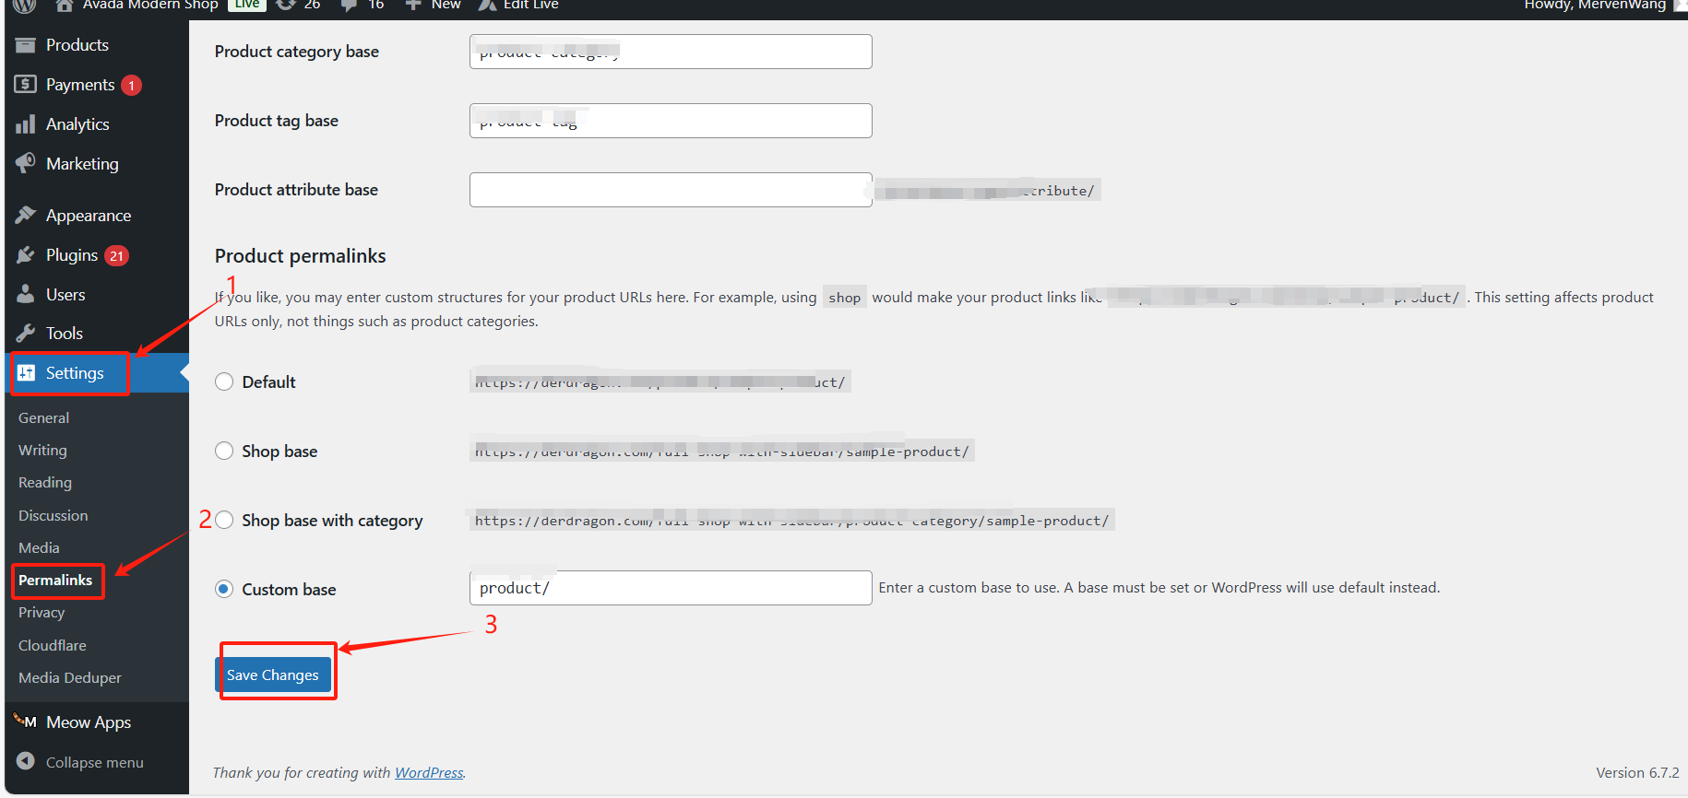
Task: Open General settings submenu
Action: coord(43,418)
